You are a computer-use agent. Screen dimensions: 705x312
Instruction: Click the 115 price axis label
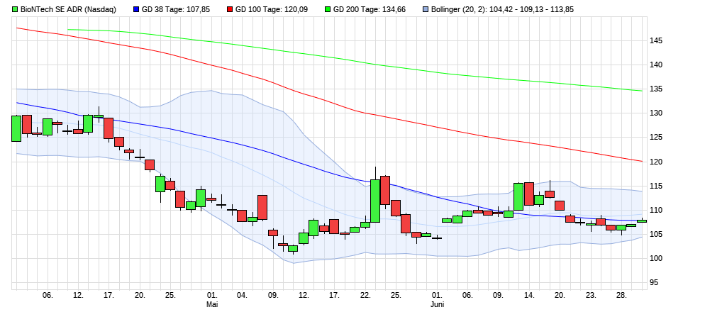coord(657,186)
